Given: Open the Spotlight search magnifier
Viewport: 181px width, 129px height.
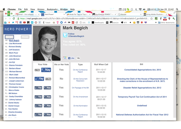Looking at the screenshot, I should tap(177, 9).
